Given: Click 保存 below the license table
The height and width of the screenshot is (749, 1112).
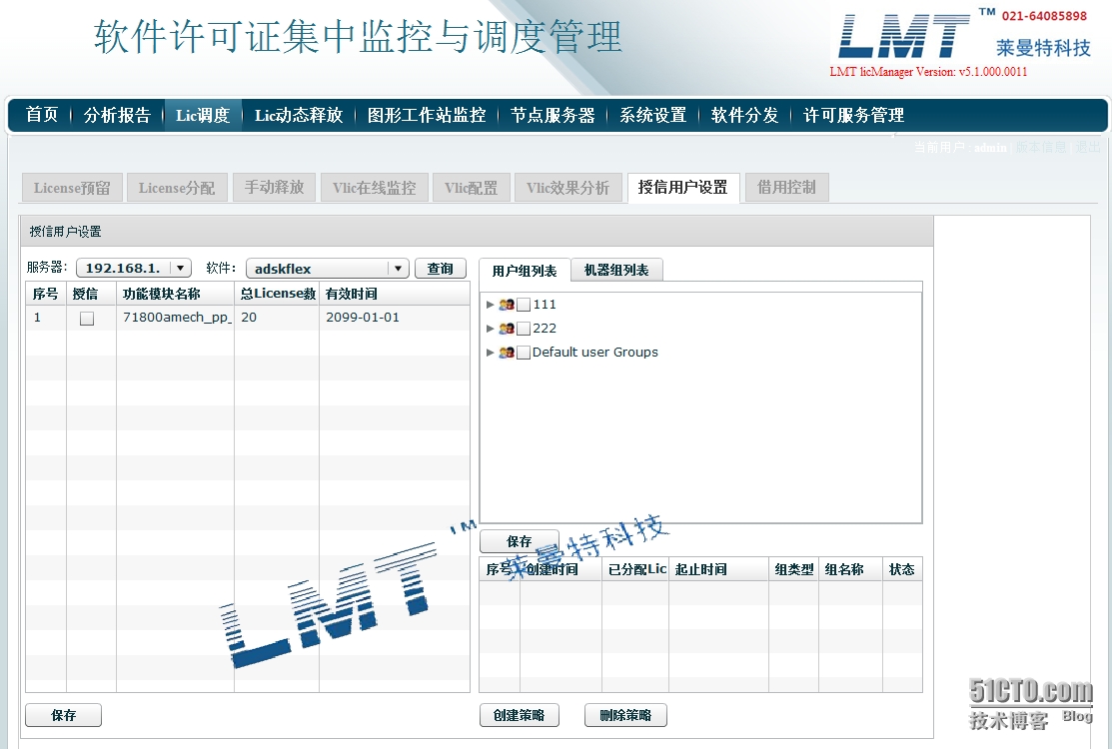Looking at the screenshot, I should point(63,715).
